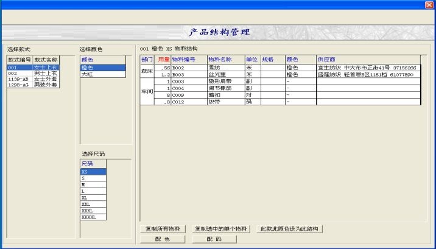Select size XXL

pos(93,205)
